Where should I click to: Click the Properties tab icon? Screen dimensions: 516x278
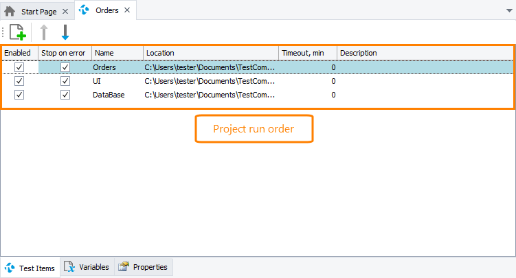[x=123, y=268]
